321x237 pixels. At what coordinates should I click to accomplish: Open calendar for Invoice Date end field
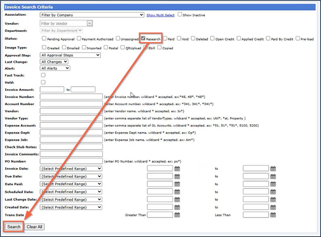tap(273, 168)
